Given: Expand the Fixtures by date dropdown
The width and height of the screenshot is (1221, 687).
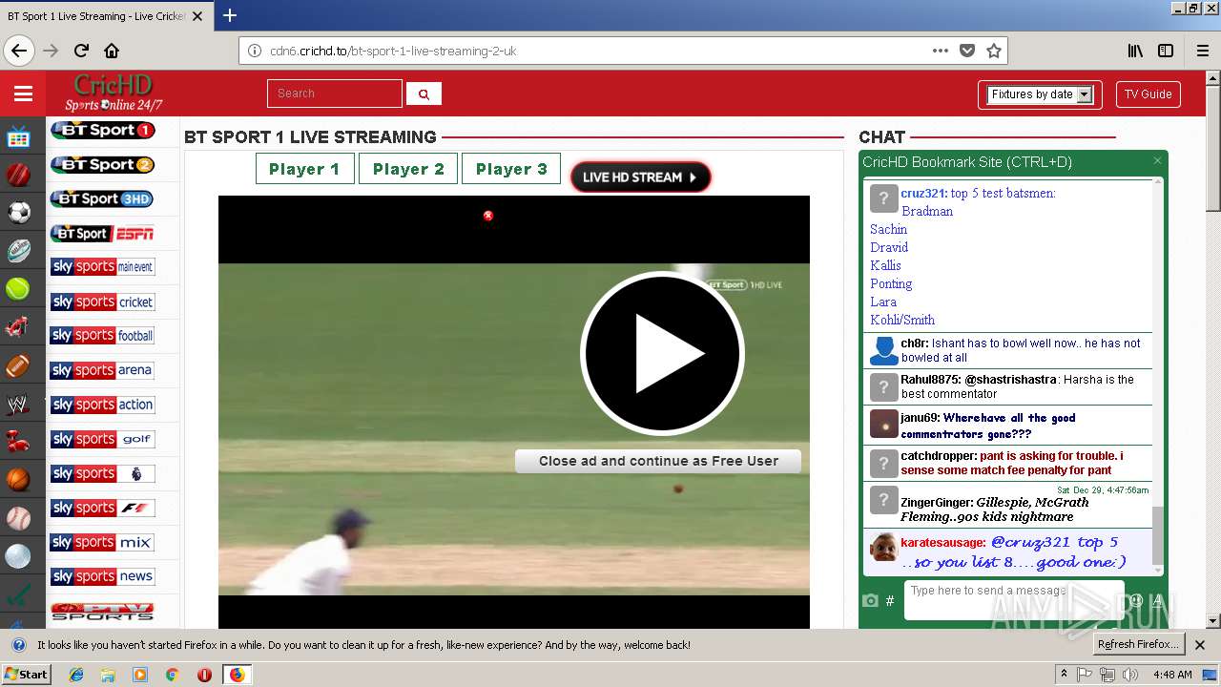Looking at the screenshot, I should pyautogui.click(x=1040, y=94).
